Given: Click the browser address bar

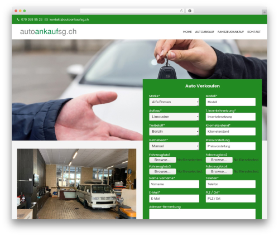Looking at the screenshot, I should click(132, 11).
